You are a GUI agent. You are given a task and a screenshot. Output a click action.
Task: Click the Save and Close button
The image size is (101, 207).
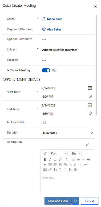point(58,201)
